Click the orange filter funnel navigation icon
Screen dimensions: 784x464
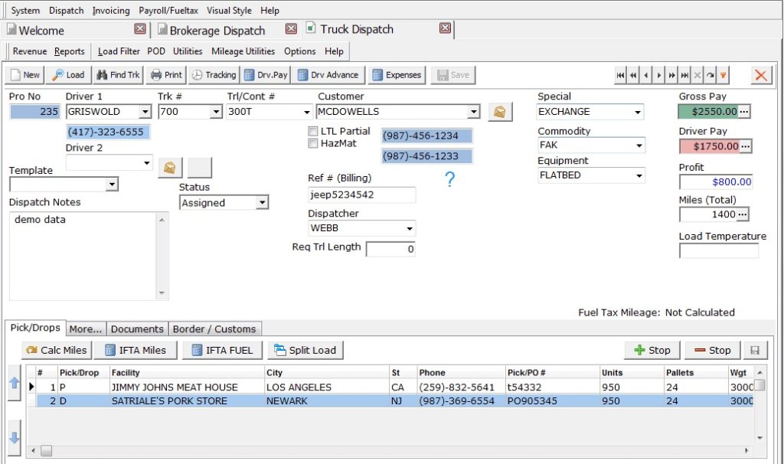[x=721, y=75]
